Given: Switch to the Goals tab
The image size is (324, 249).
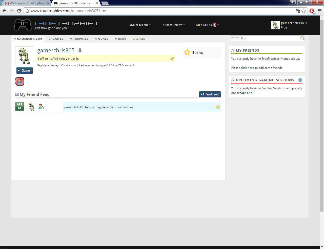Looking at the screenshot, I should [x=102, y=39].
